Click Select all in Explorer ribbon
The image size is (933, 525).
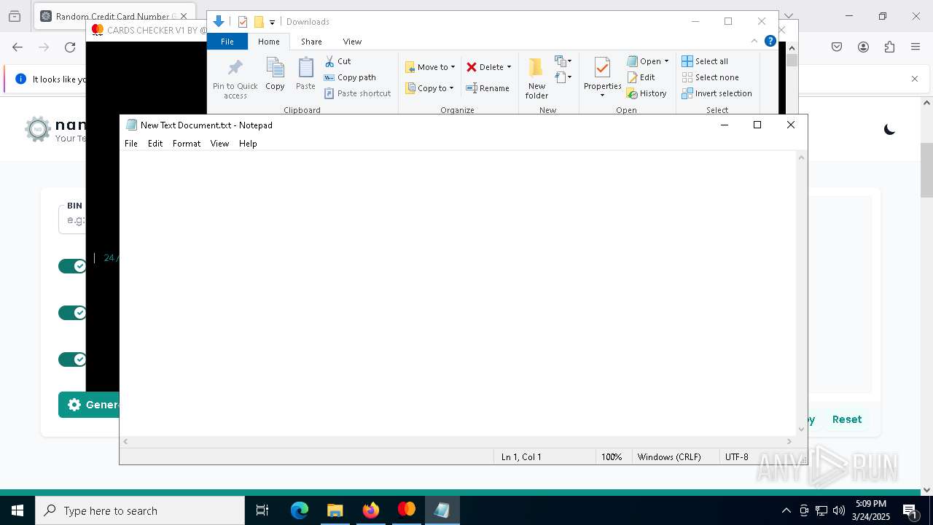pyautogui.click(x=705, y=61)
